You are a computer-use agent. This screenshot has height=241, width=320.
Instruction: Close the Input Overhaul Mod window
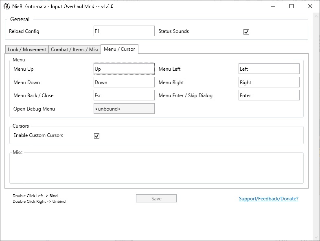click(310, 7)
